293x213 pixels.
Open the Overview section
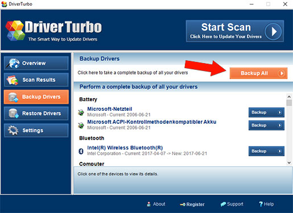pyautogui.click(x=36, y=63)
